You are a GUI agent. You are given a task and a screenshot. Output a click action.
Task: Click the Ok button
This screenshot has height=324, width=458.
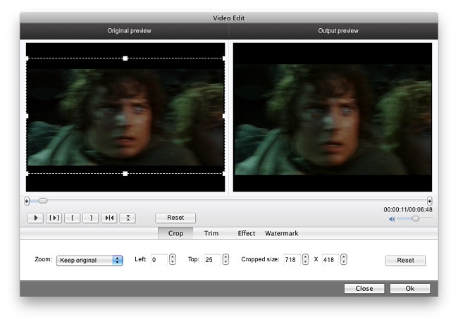pos(410,288)
